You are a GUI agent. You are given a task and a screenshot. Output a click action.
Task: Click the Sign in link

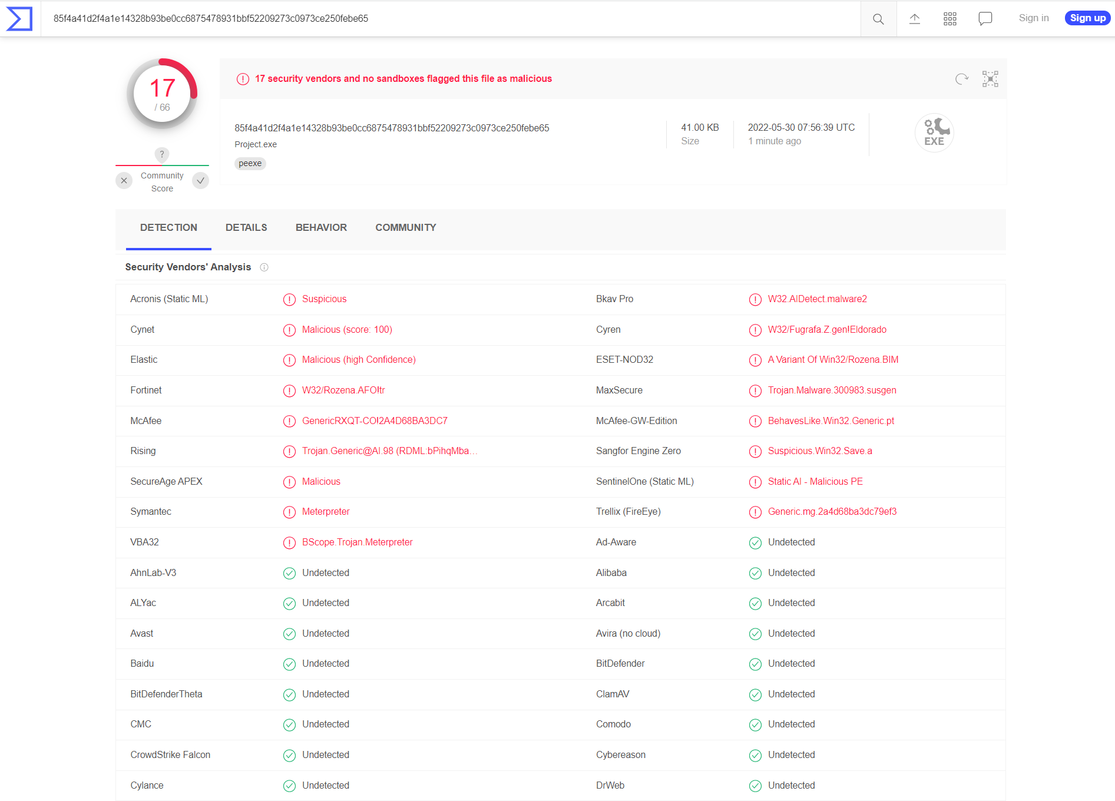[x=1034, y=18]
